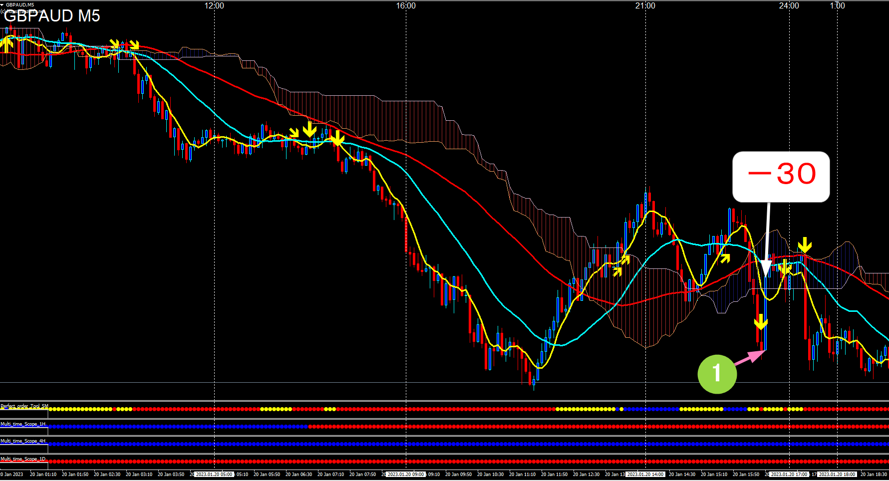Click the highlighted 2023.01.20 18:00 date label

pyautogui.click(x=837, y=475)
